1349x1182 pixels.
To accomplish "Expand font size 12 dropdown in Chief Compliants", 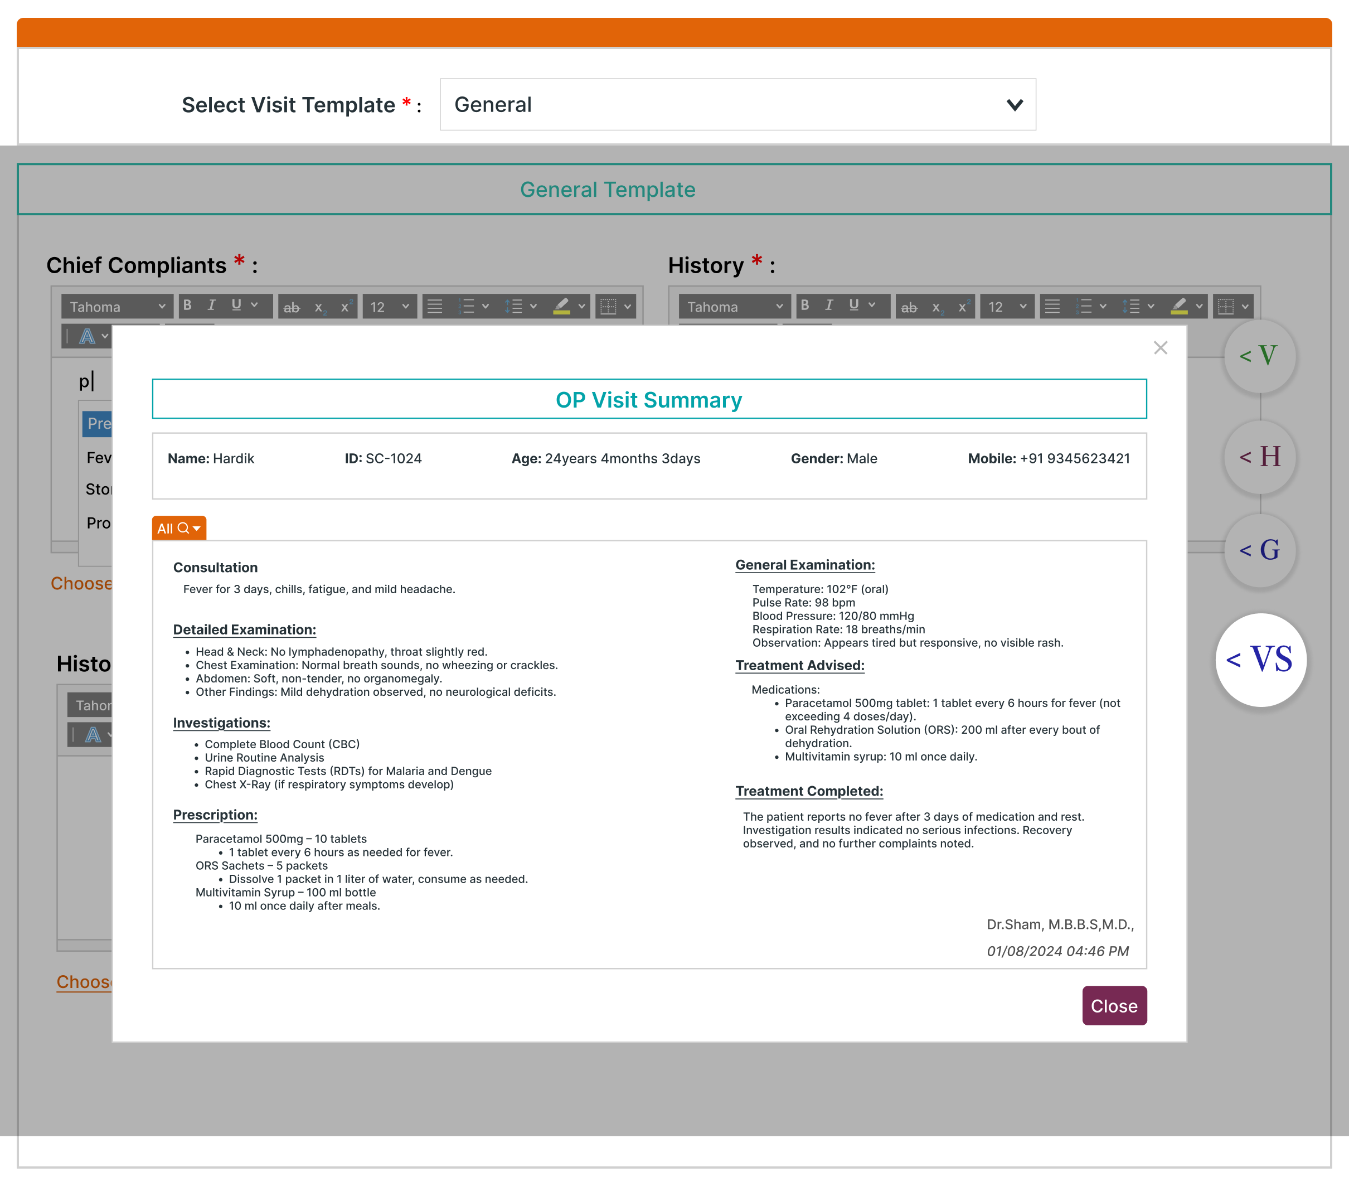I will [390, 307].
